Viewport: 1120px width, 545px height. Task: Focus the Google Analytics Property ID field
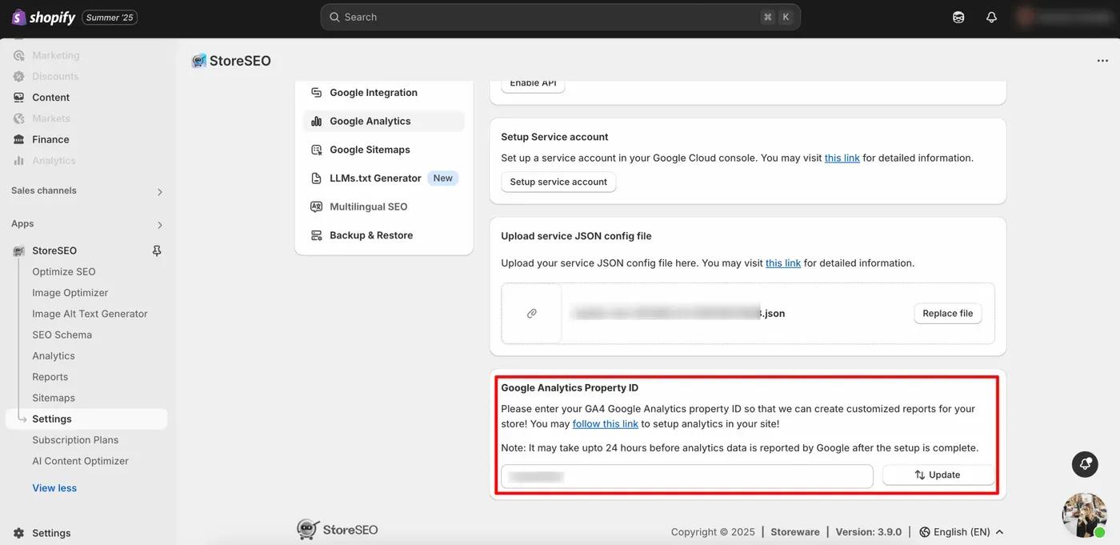pos(687,476)
